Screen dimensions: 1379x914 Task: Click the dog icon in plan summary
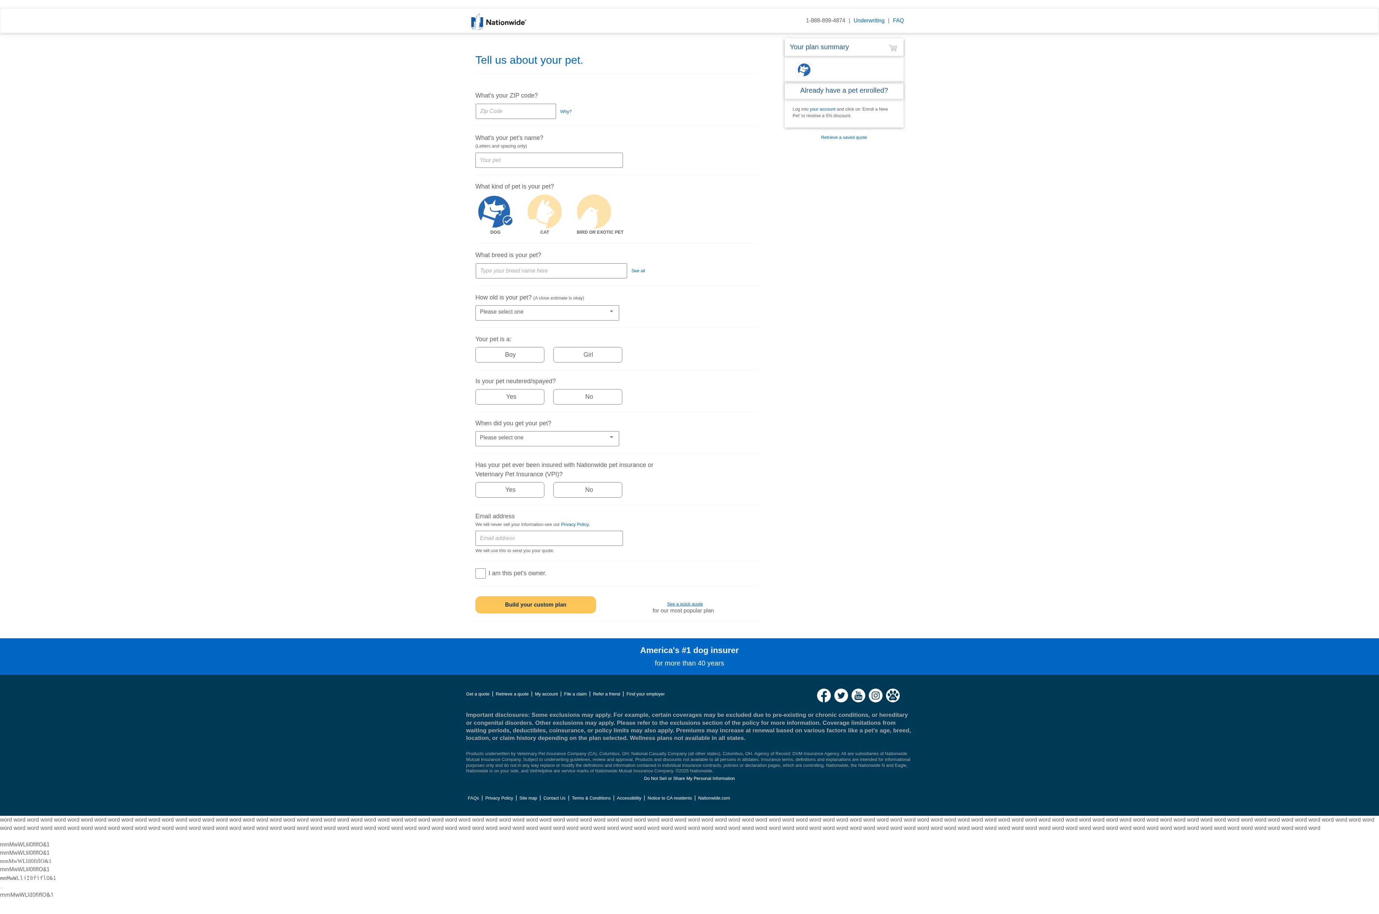click(x=804, y=70)
